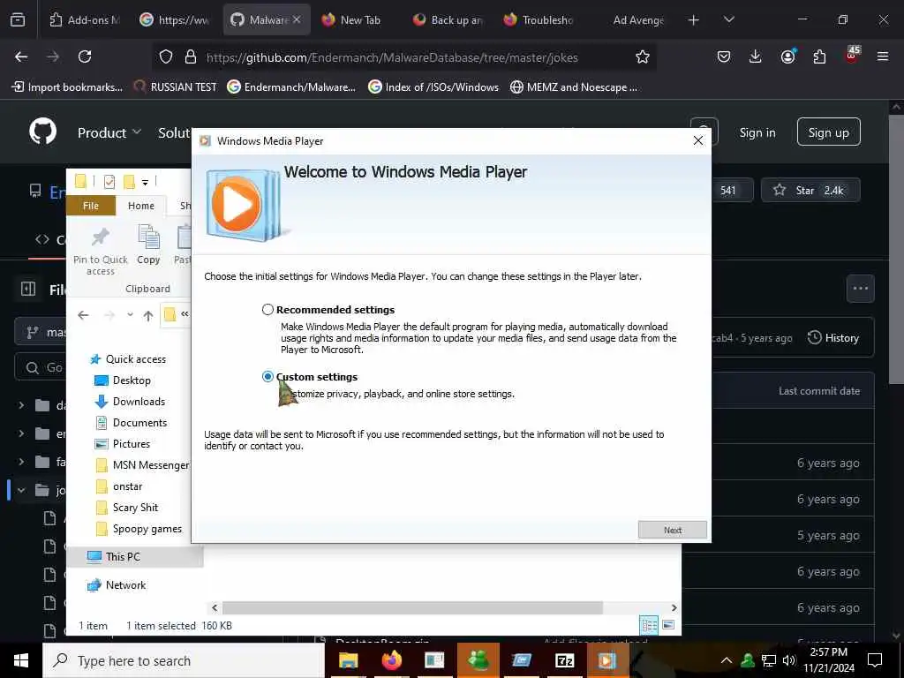Image resolution: width=904 pixels, height=678 pixels.
Task: Select the Custom settings radio button
Action: [267, 376]
